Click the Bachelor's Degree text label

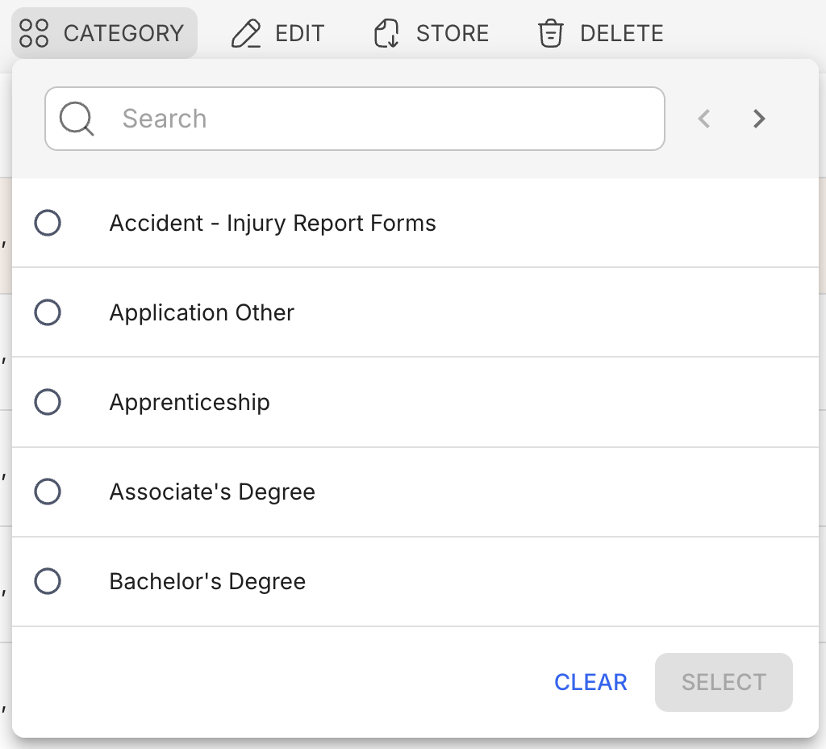pos(207,581)
